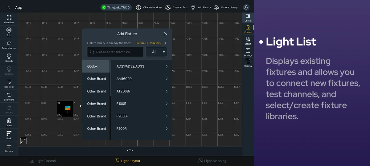The height and width of the screenshot is (166, 370).
Task: Click the Search by No. icon
Action: 9,45
